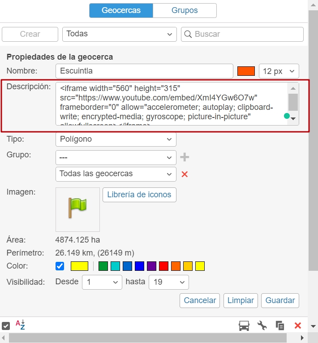Image resolution: width=318 pixels, height=343 pixels.
Task: Add group with the plus icon
Action: 185,157
